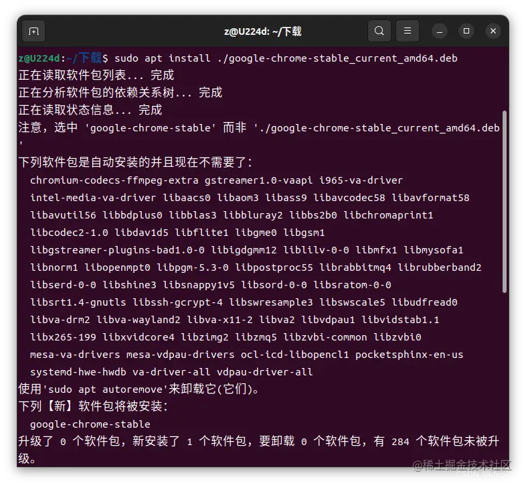The height and width of the screenshot is (486, 526).
Task: Click the package 'libchromaprint1'
Action: tap(388, 215)
